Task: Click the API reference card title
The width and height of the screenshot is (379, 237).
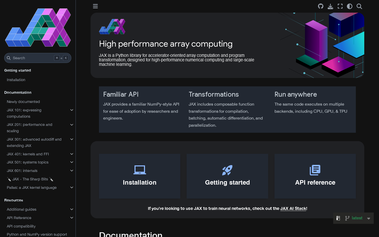Action: coord(315,182)
